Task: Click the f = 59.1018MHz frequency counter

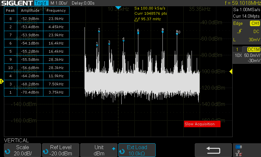Action: (x=243, y=3)
